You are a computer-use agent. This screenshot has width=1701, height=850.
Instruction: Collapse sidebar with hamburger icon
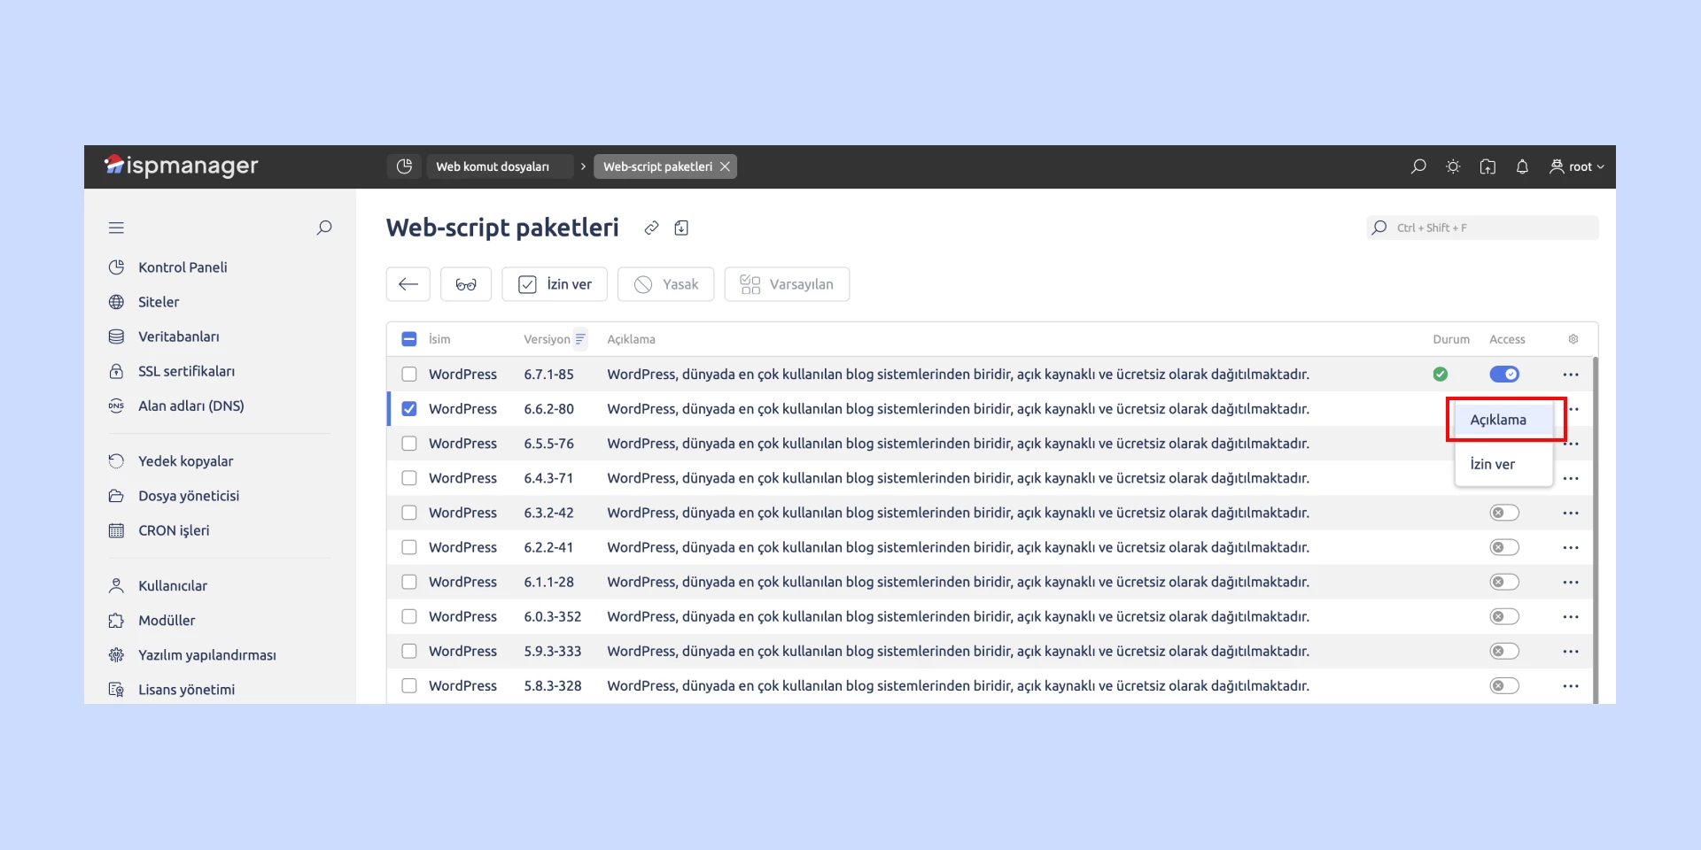pos(116,228)
